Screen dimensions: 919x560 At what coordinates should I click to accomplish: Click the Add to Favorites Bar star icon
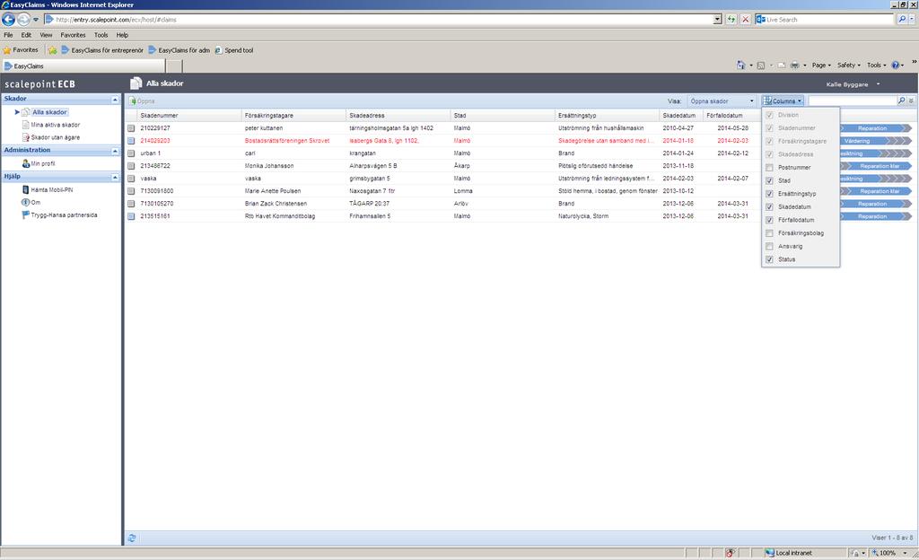[52, 50]
